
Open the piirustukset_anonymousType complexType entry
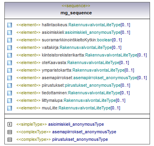point(80,139)
